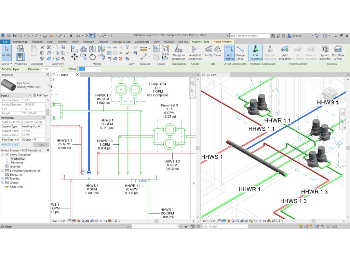Click Add Insulation in the Pipe Insulation panel

285,53
